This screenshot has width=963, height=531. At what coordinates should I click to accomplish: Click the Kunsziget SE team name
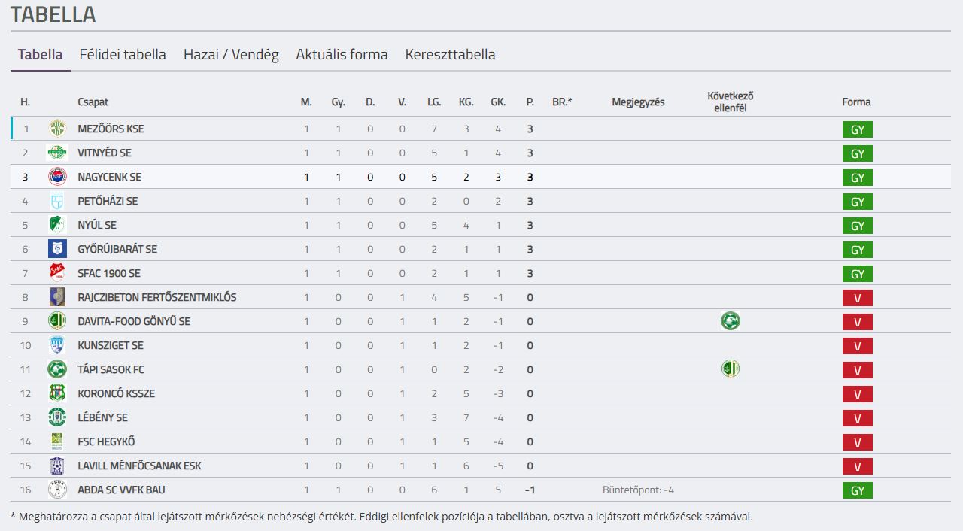coord(111,345)
